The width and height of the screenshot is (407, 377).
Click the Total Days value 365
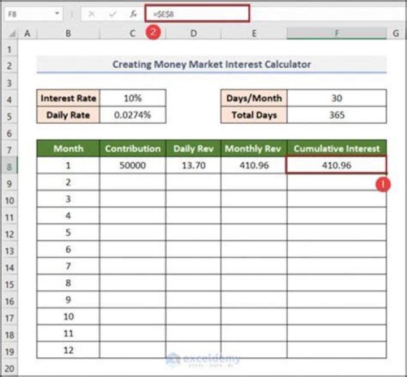coord(337,115)
